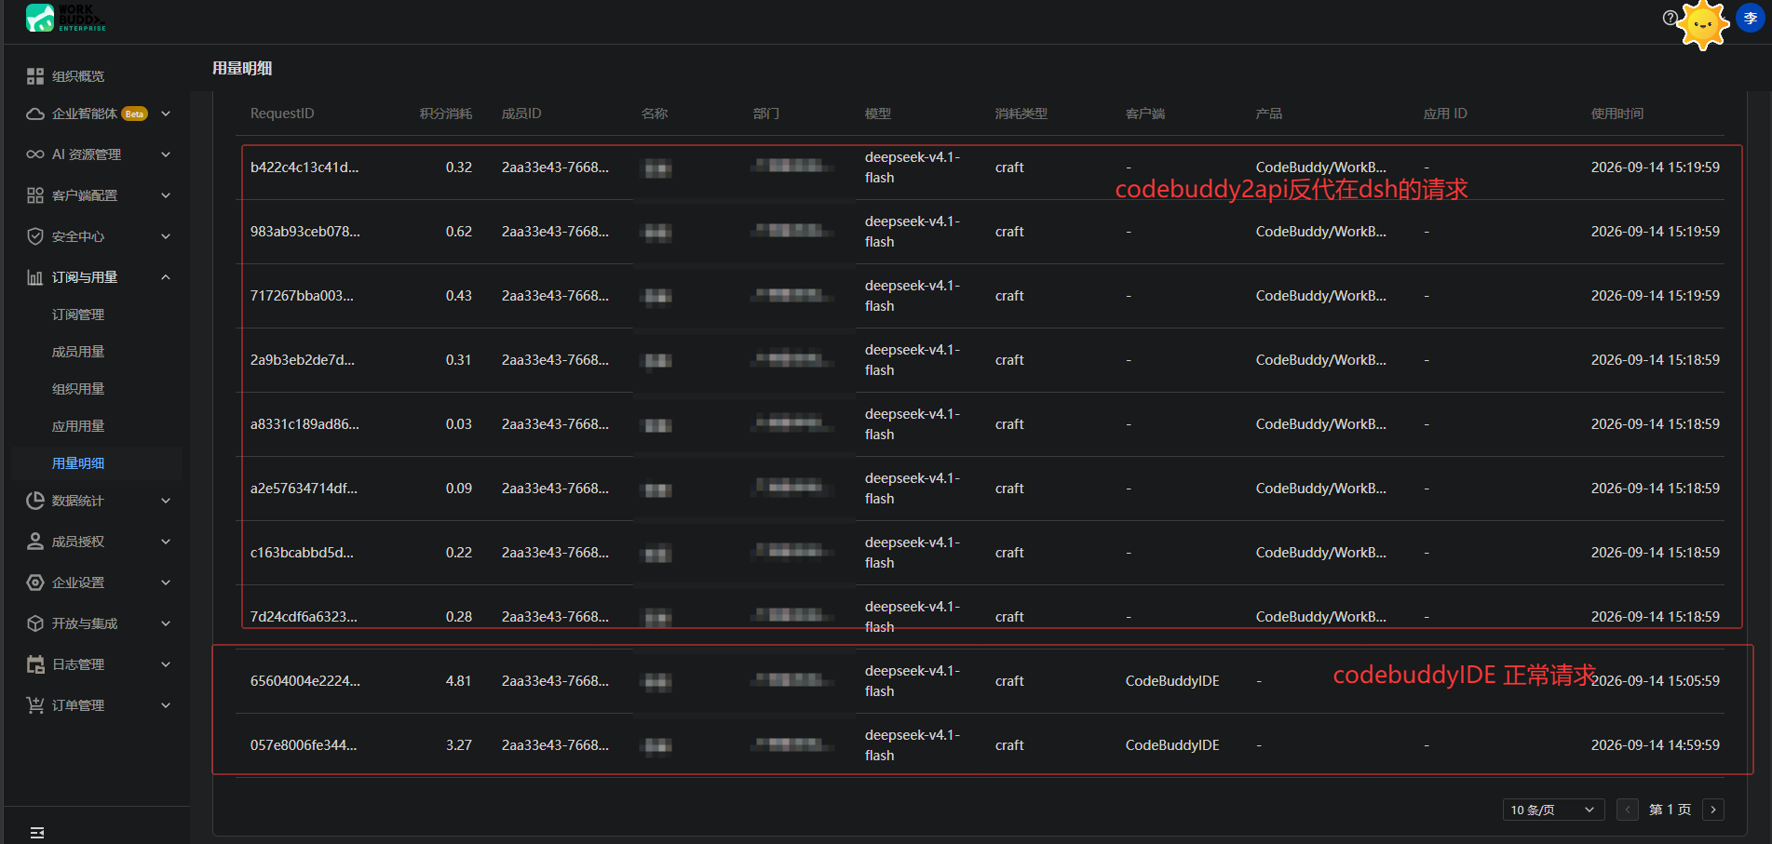
Task: Click the 客户端配置 icon
Action: coord(35,195)
